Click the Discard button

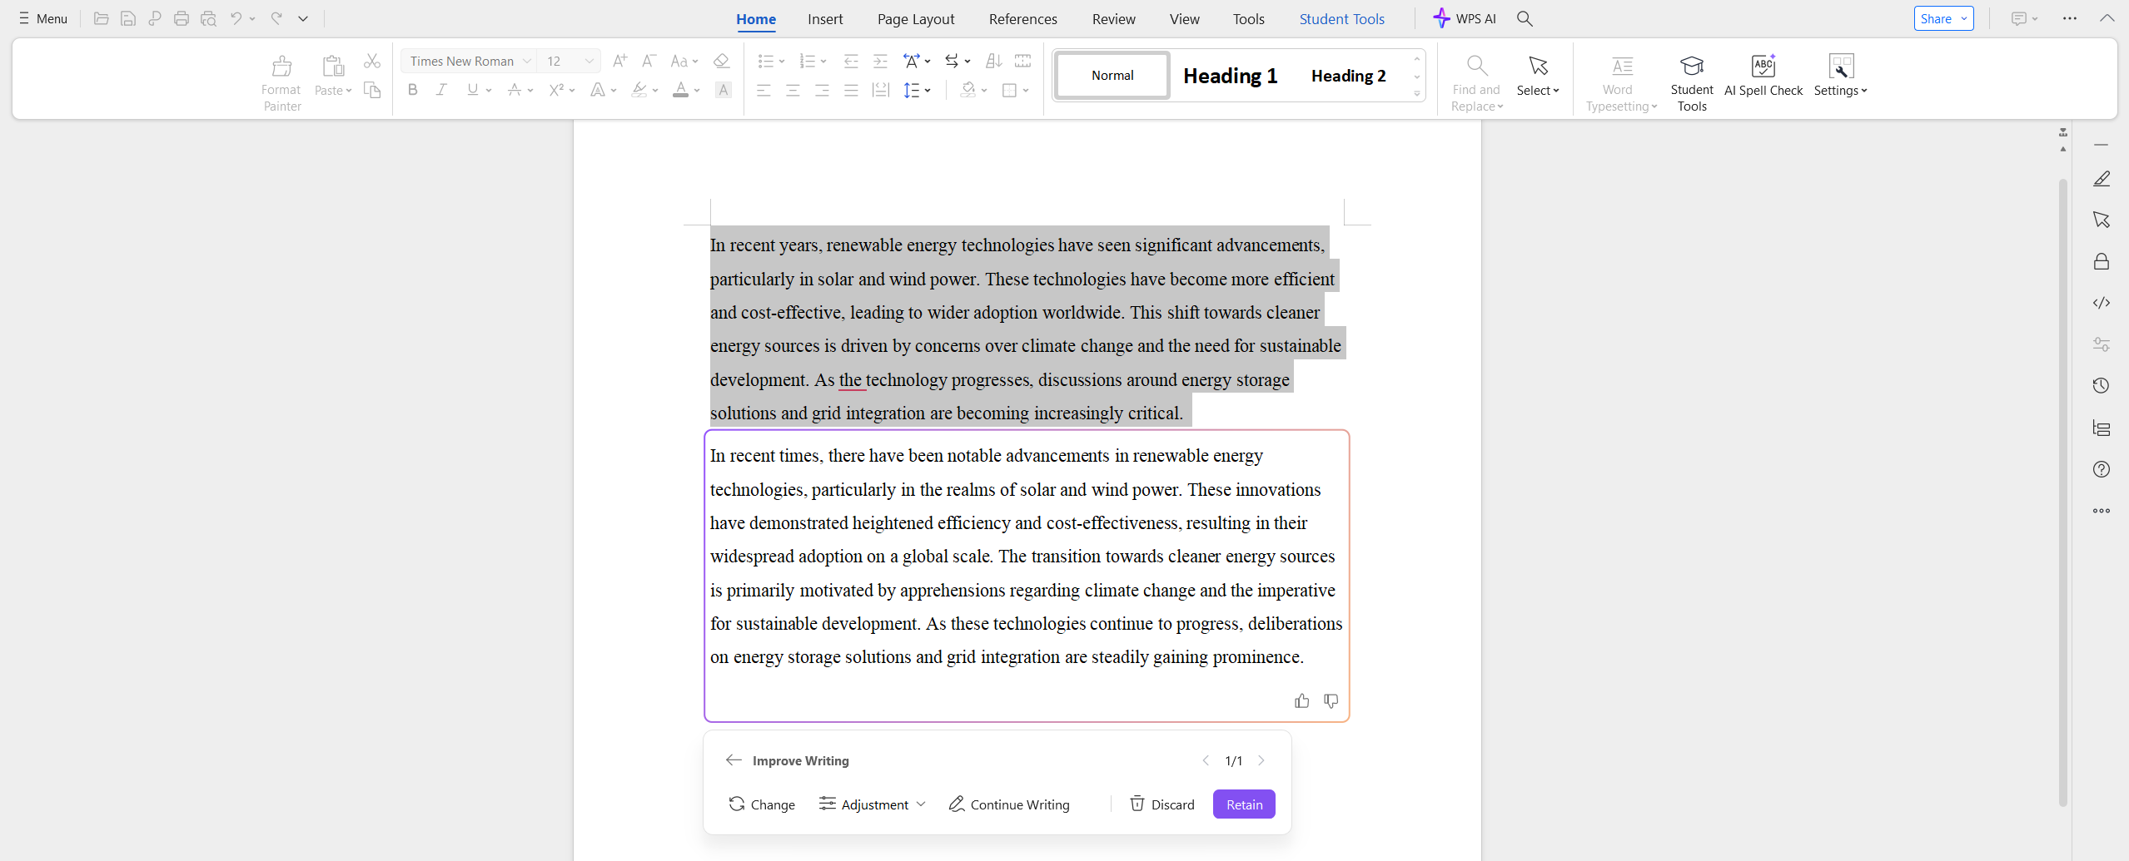(x=1161, y=804)
